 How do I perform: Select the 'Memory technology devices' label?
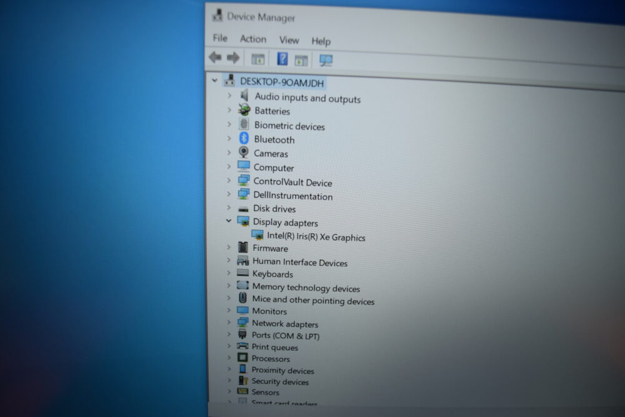coord(306,288)
